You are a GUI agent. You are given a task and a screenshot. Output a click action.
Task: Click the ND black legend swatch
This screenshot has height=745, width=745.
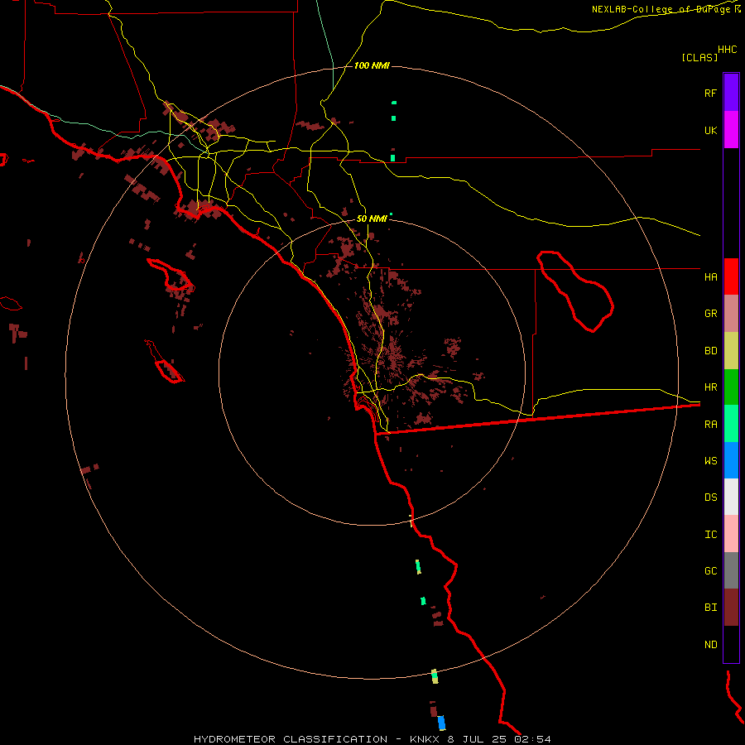pyautogui.click(x=731, y=644)
